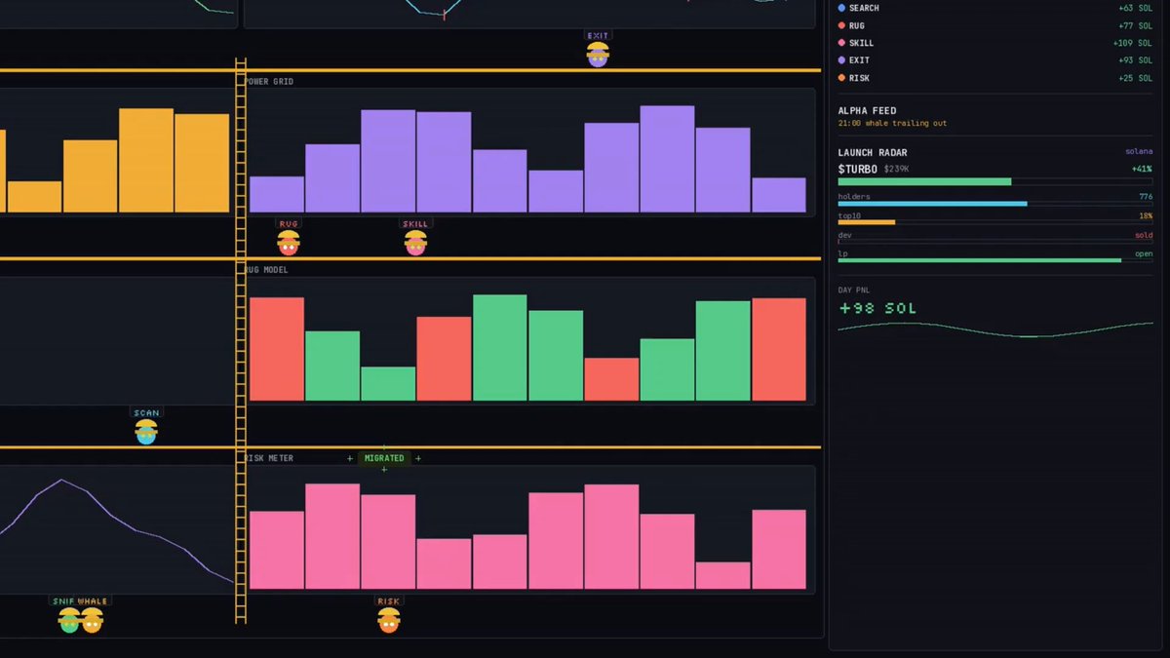
Task: Click the +109 SOL value
Action: (x=1132, y=43)
